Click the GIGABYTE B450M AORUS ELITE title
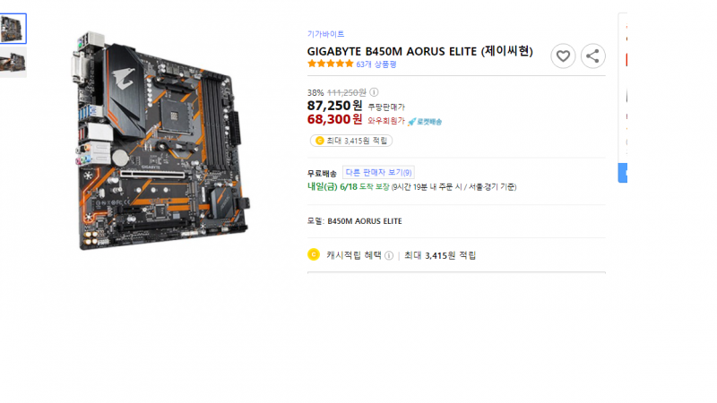The image size is (717, 403). (420, 51)
